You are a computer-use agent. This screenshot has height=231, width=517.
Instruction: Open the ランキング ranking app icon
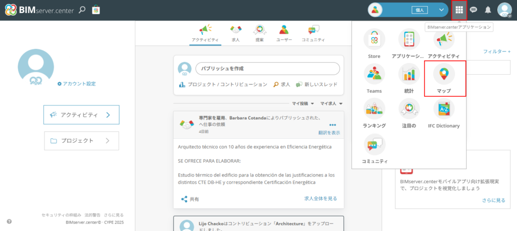point(374,109)
